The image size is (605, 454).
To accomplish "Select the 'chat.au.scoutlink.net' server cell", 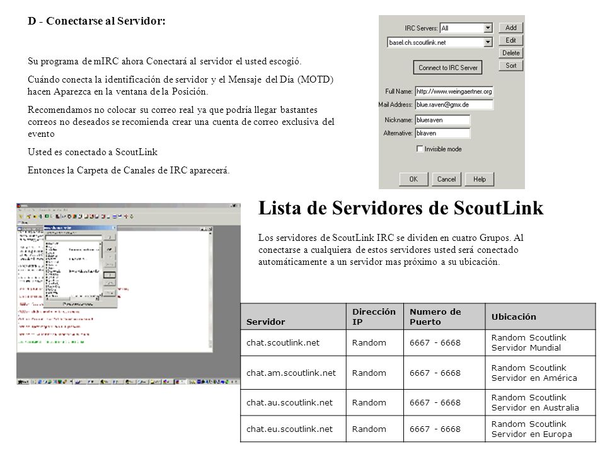I will pos(293,403).
